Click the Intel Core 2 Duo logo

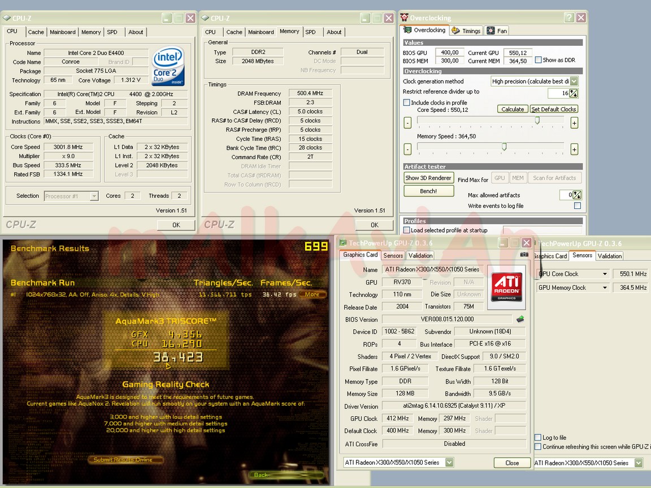(x=168, y=66)
